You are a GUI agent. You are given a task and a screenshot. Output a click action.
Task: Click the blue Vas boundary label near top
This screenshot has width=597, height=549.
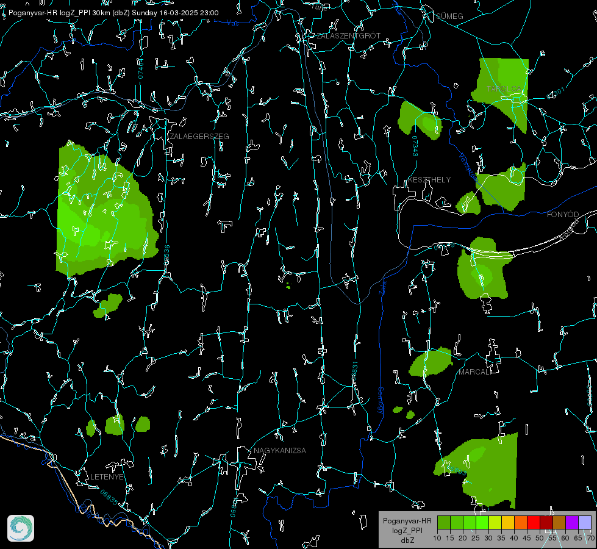[232, 23]
